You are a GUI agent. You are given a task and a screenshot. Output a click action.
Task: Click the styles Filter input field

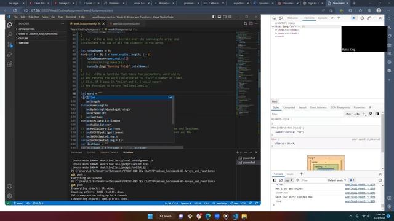(x=307, y=114)
